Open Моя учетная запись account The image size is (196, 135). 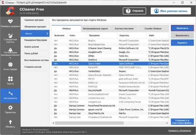coord(171,11)
